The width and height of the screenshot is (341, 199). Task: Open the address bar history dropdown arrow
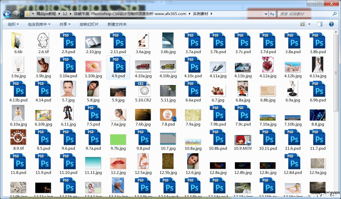point(266,14)
